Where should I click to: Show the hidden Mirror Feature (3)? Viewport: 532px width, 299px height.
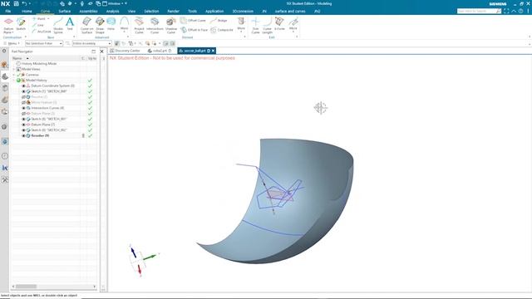23,102
